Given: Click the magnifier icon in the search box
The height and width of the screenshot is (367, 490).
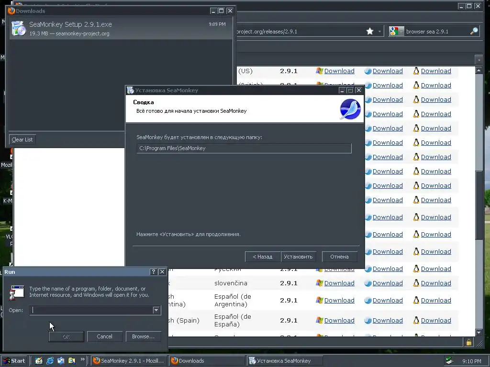Looking at the screenshot, I should tap(474, 31).
